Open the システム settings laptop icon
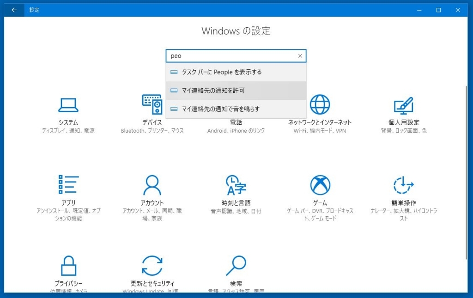The width and height of the screenshot is (473, 298). click(68, 105)
